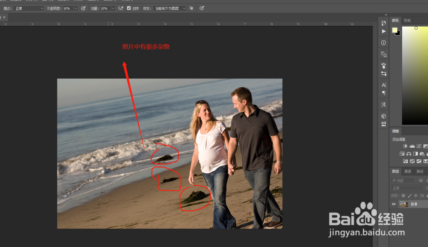Add Color Balance scales icon
The image size is (428, 247).
(x=409, y=154)
